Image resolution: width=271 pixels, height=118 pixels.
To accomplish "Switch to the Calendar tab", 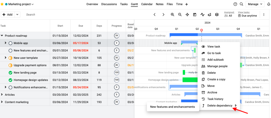I will tap(147, 4).
